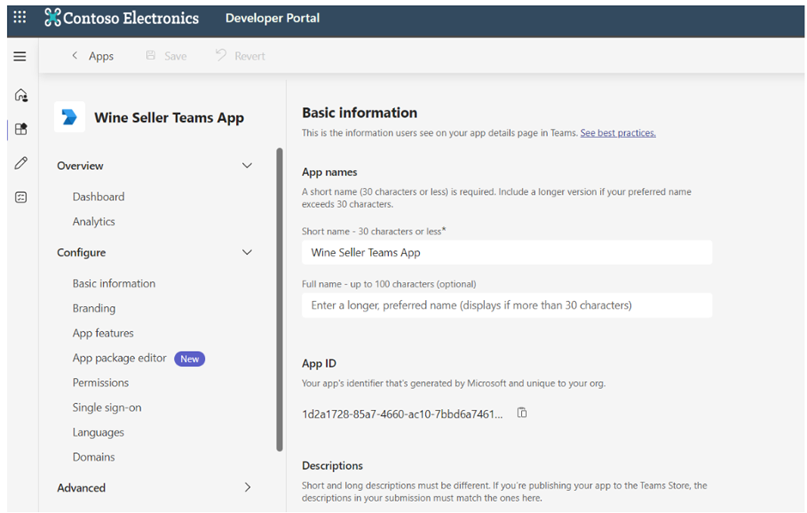Open Single sign-on settings
Screen dimensions: 807x513
[x=106, y=407]
